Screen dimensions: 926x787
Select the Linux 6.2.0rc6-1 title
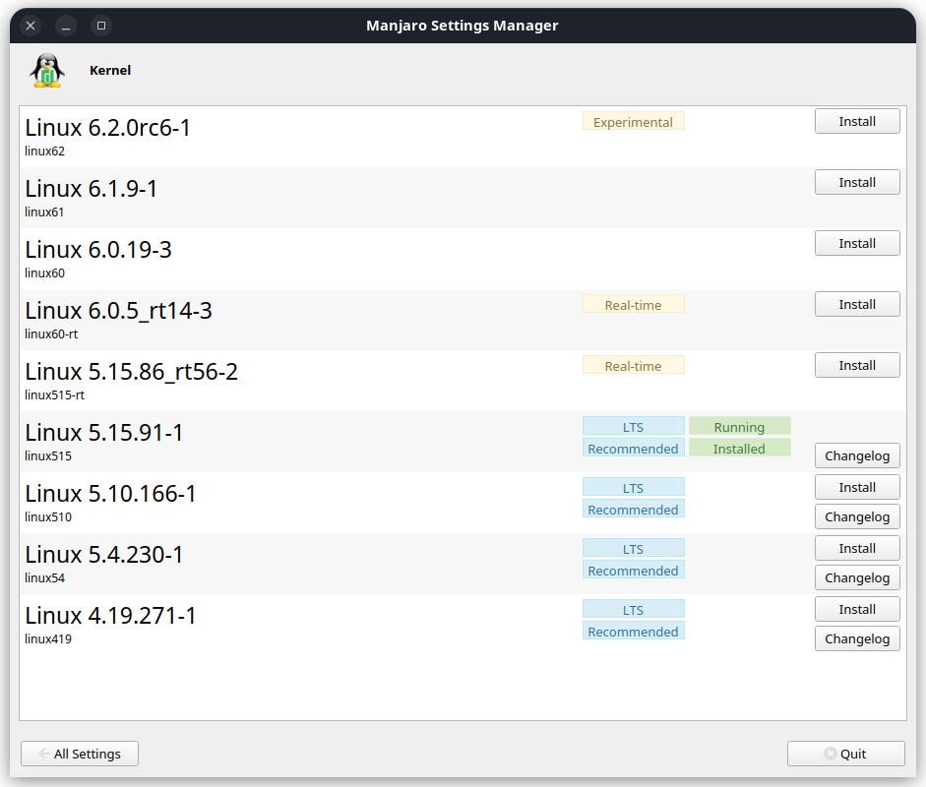point(107,128)
